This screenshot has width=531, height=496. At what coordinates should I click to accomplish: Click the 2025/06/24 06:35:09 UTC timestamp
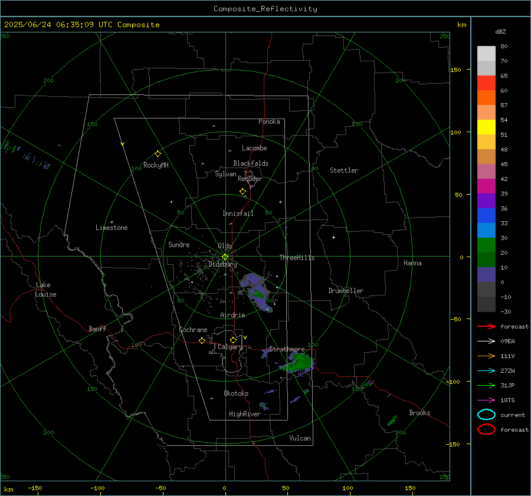point(81,25)
